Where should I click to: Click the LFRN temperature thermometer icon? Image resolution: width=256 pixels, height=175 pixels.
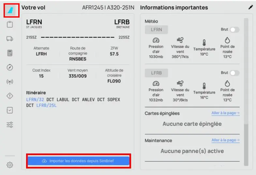click(x=204, y=43)
